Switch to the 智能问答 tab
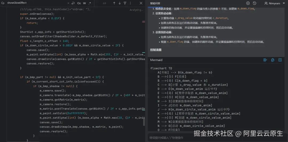The image size is (288, 142). [155, 3]
